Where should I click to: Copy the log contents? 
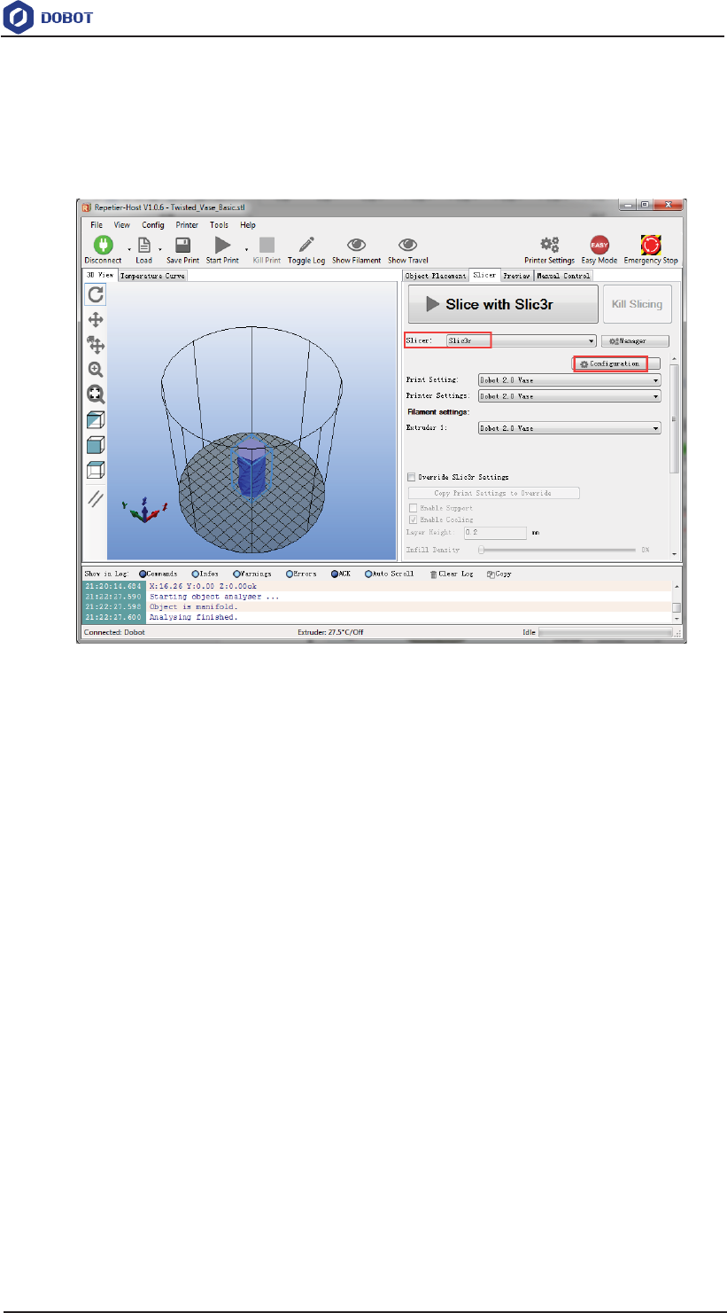click(499, 574)
